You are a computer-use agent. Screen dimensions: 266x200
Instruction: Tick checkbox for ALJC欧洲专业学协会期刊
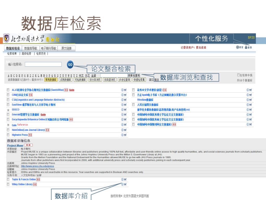[8, 90]
